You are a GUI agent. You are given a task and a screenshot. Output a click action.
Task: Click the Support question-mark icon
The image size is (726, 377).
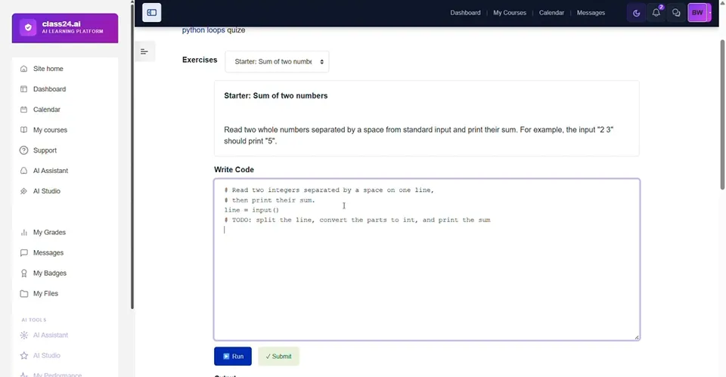23,150
